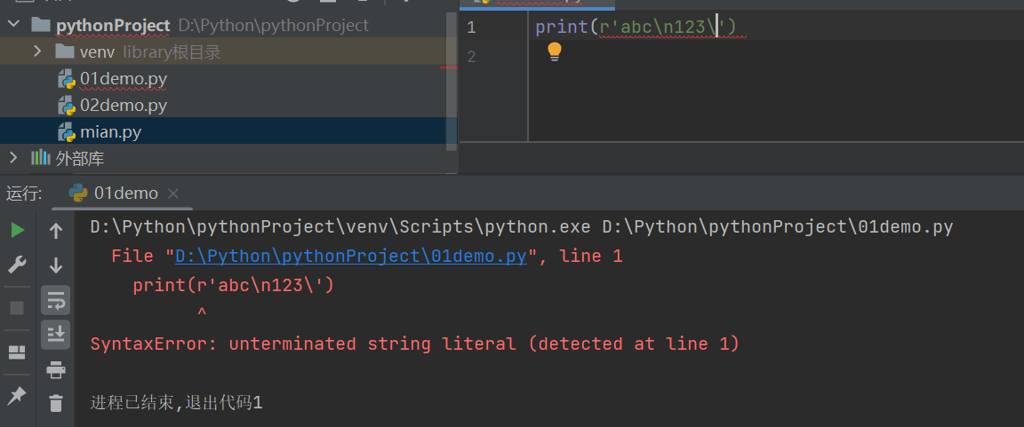Open run configuration wrench settings

[x=17, y=265]
